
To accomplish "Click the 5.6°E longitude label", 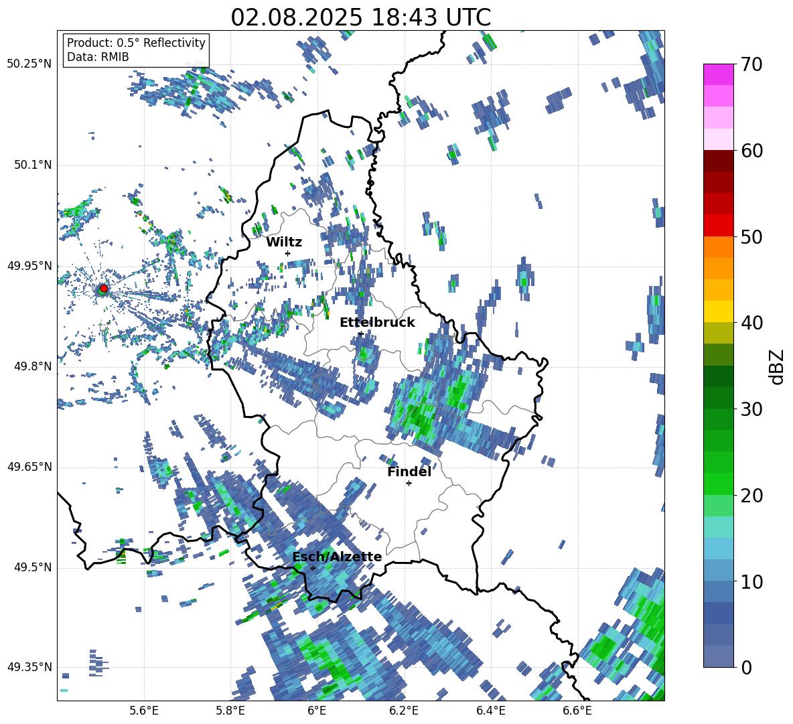I will (x=144, y=711).
